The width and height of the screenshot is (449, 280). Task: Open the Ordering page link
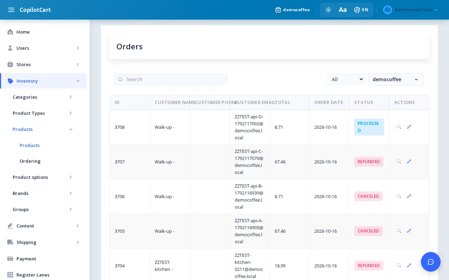pyautogui.click(x=30, y=161)
